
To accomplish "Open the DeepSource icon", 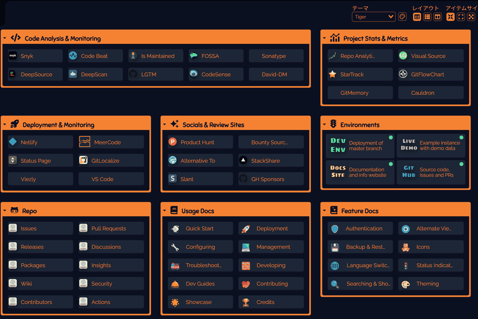I will [13, 74].
